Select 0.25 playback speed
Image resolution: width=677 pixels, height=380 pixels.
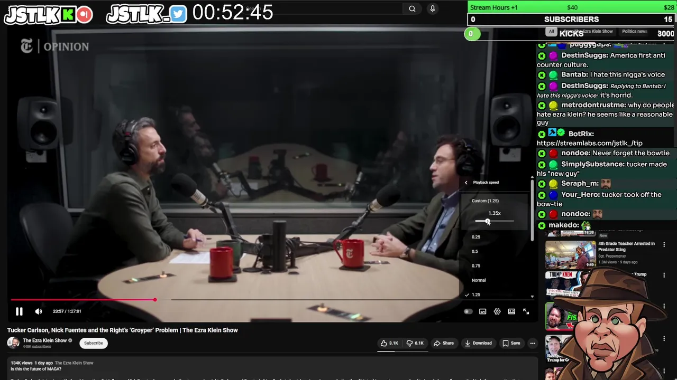(x=476, y=237)
